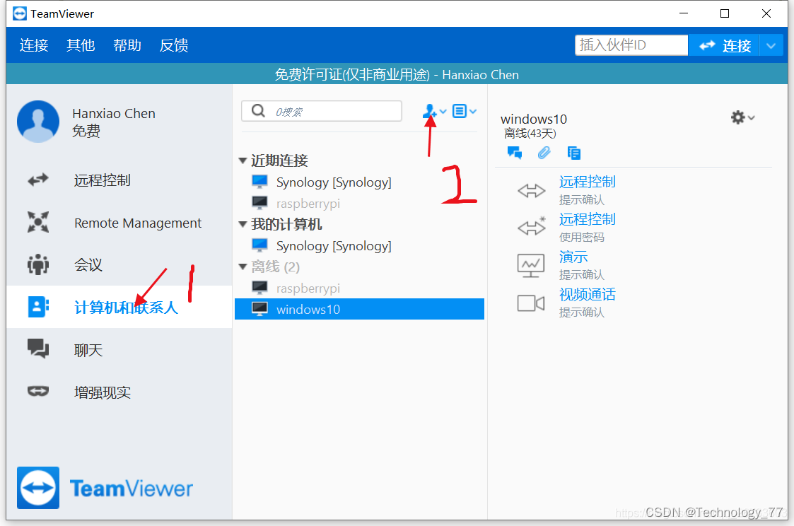Click the TeamViewer title bar icon
The image size is (794, 526).
tap(20, 13)
